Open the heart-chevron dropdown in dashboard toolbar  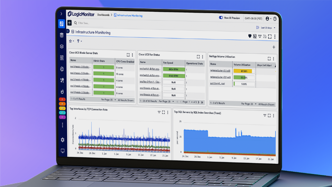(260, 36)
